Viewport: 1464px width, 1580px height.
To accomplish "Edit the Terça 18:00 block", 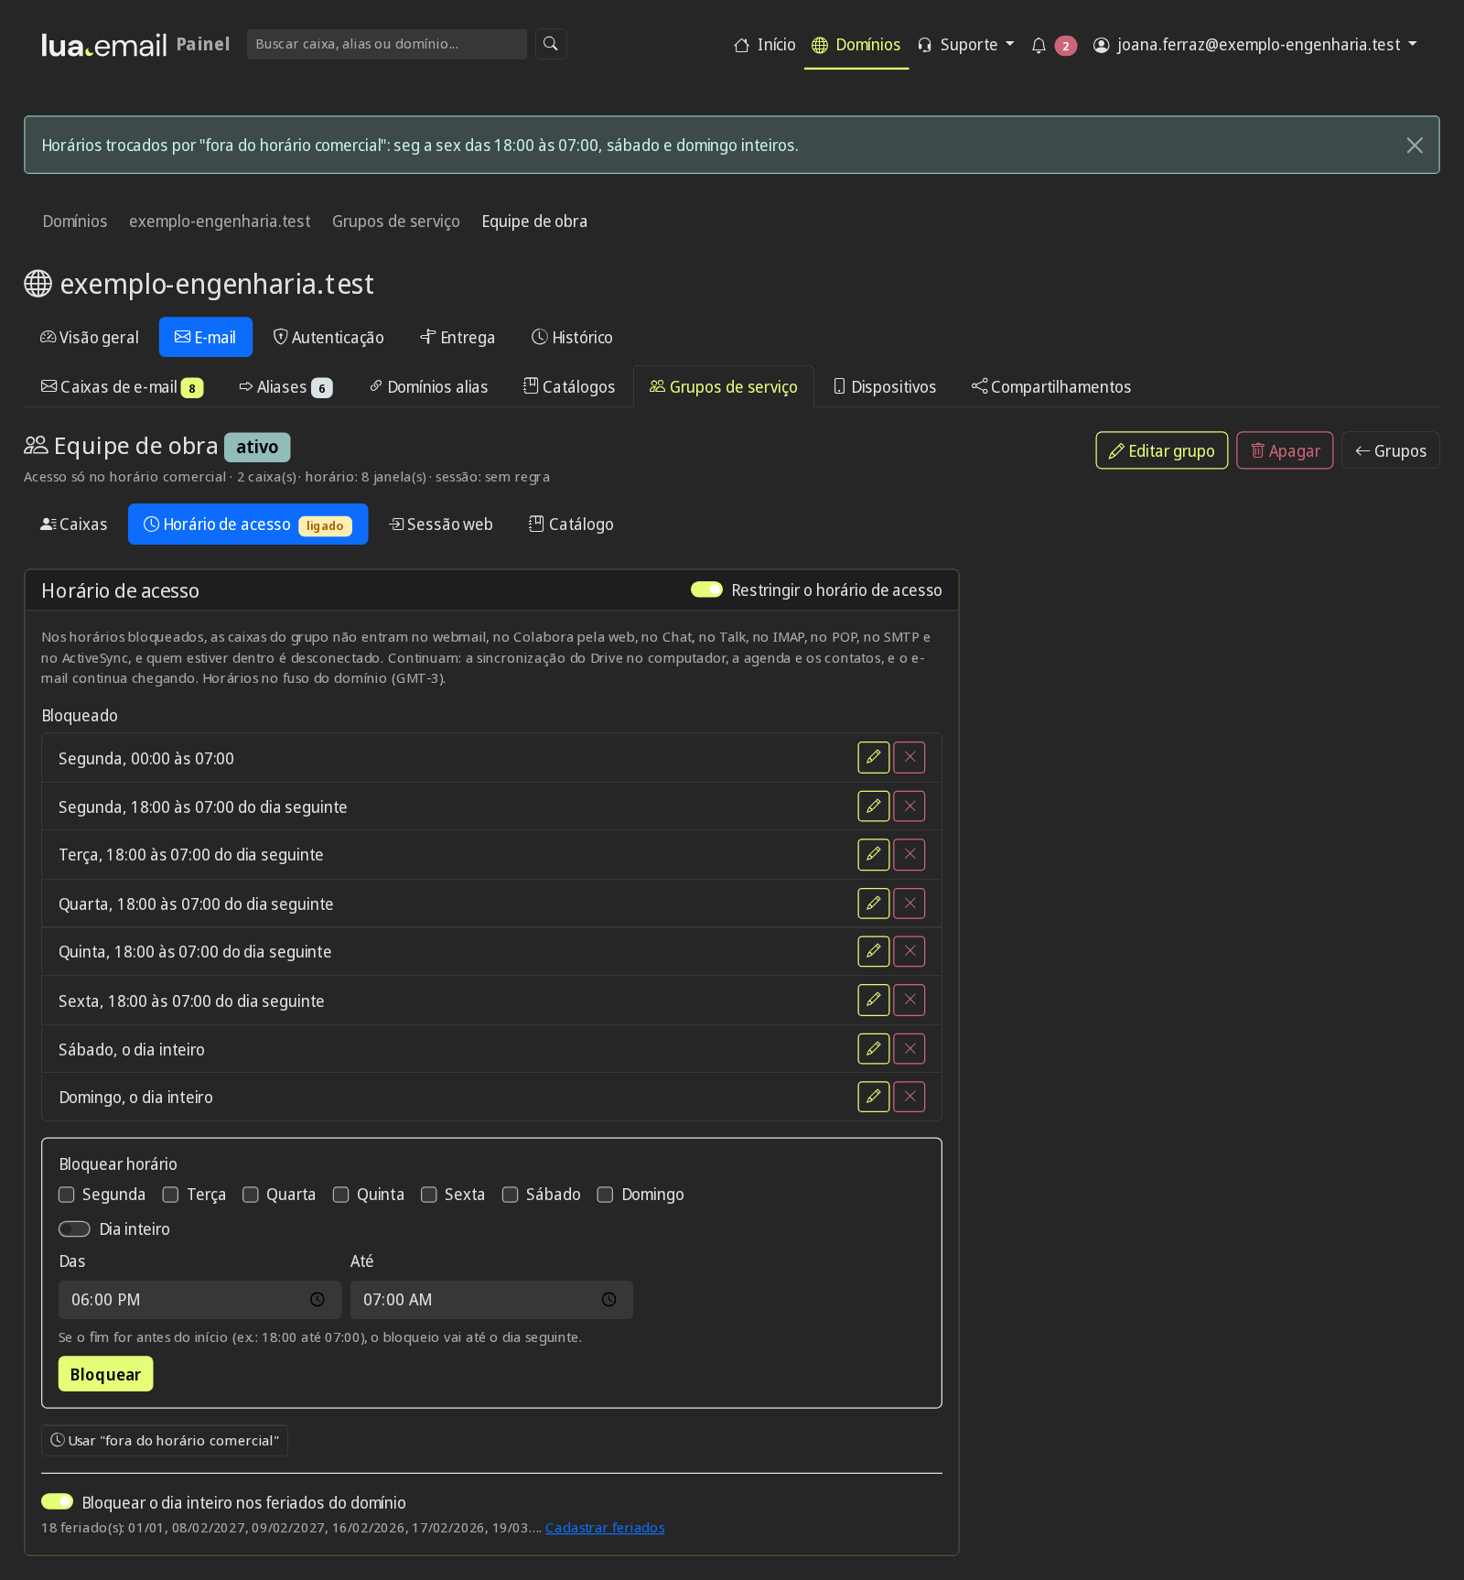I will pyautogui.click(x=874, y=855).
